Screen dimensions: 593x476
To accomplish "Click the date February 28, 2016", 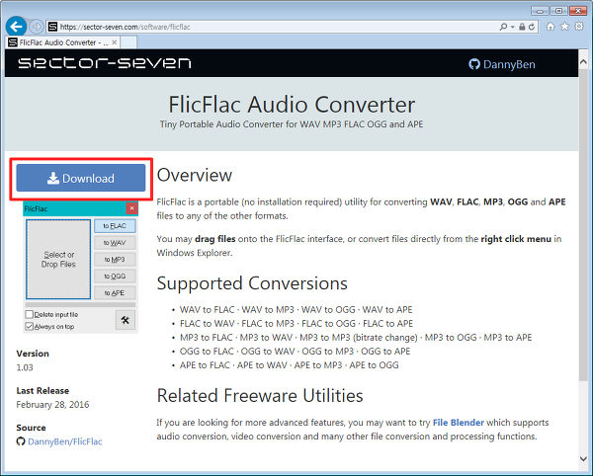I will (x=52, y=405).
